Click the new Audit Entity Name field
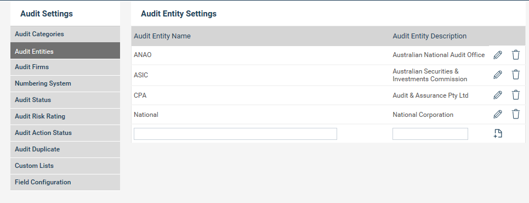This screenshot has height=203, width=529. 235,134
